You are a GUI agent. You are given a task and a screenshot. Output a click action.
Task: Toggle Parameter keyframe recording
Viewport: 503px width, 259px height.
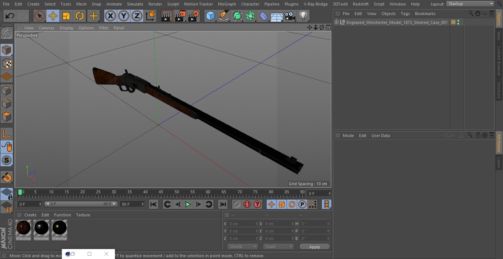[302, 204]
